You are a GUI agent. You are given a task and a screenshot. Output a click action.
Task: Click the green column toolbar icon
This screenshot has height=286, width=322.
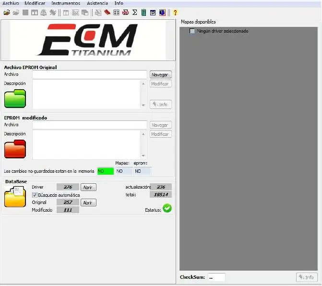[144, 13]
